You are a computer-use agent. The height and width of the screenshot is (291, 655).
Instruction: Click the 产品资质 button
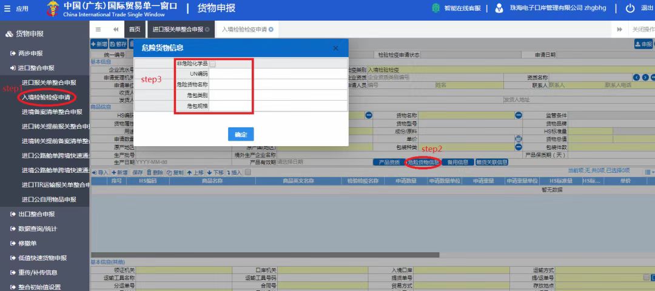pyautogui.click(x=389, y=162)
